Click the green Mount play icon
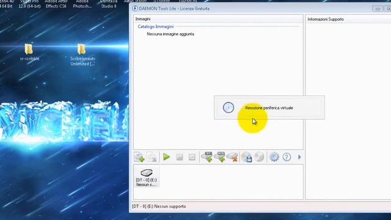The image size is (391, 220). click(166, 157)
